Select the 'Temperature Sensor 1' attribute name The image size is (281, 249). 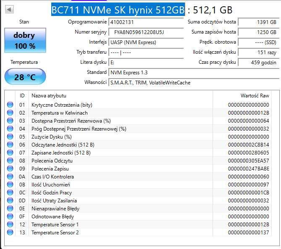point(55,225)
